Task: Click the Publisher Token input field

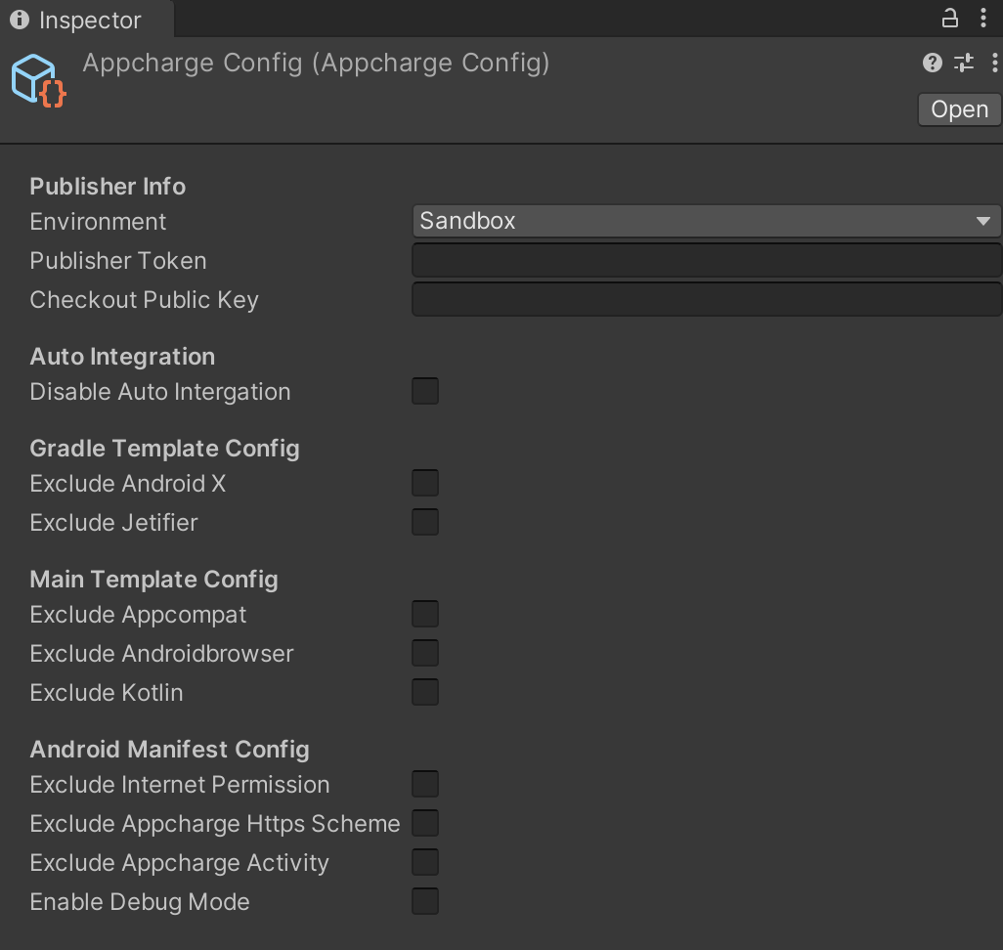Action: 706,260
